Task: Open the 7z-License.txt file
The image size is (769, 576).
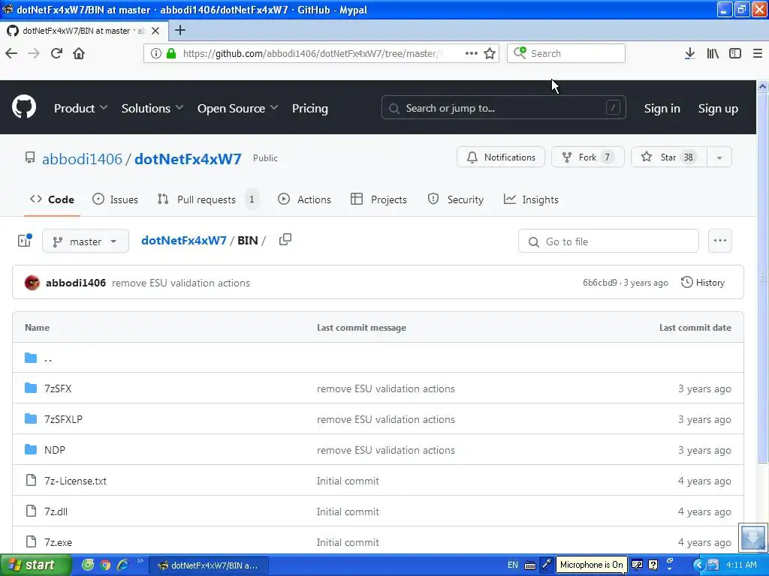Action: point(75,481)
